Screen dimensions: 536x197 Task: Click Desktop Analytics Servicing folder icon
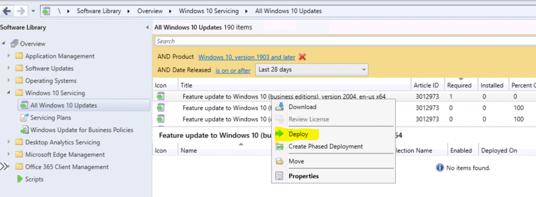(19, 142)
